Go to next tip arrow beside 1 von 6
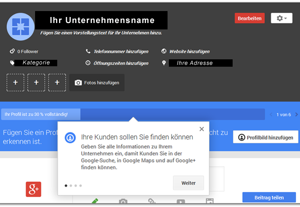300x207 pixels. point(297,115)
